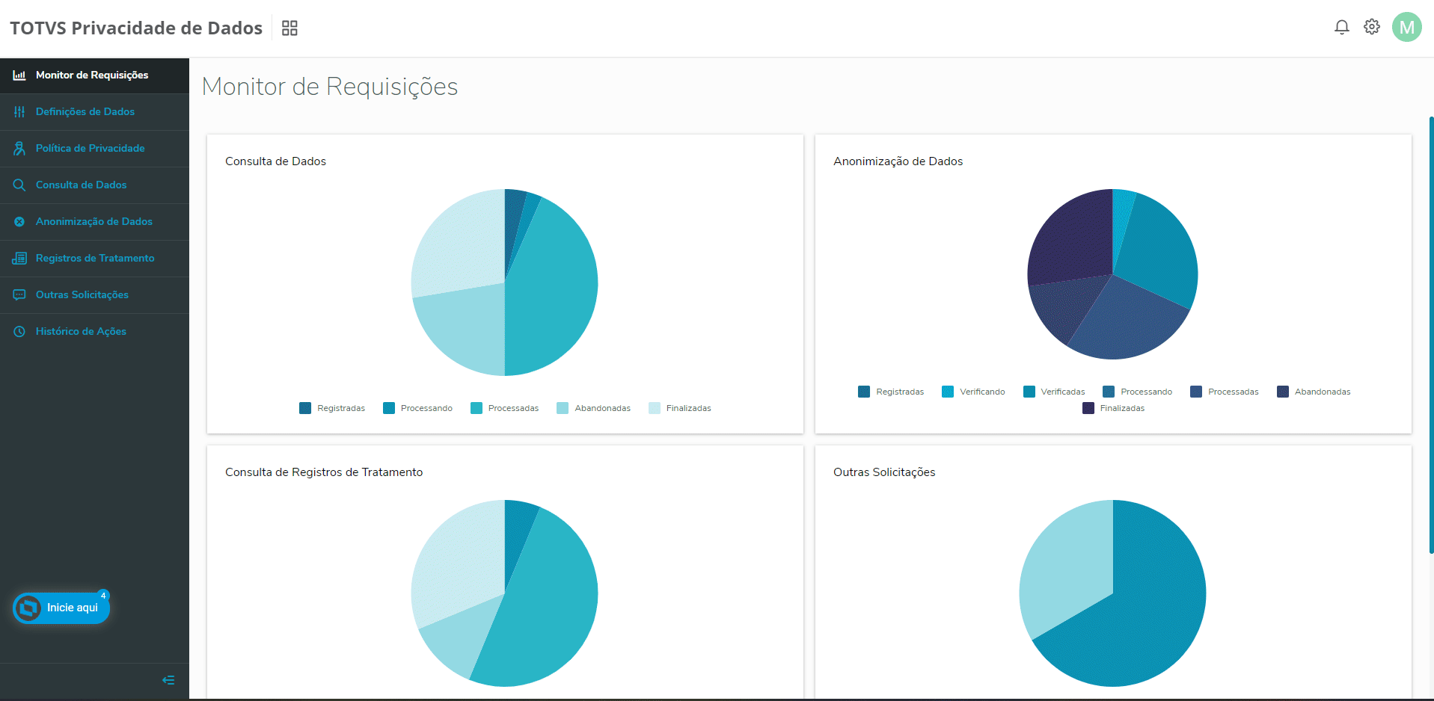Viewport: 1434px width, 701px height.
Task: Click the Anonimização de Dados pie chart
Action: [1112, 274]
